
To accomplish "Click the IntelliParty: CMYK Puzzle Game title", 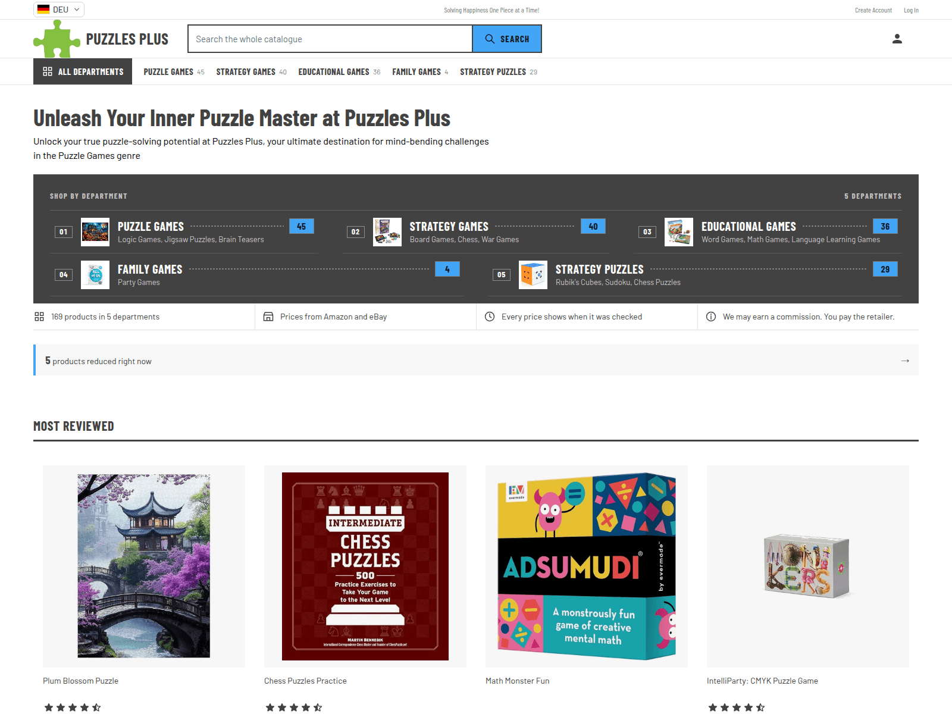I will pos(762,681).
